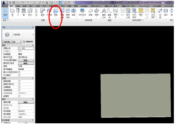Toggle Crop Region Visible (裁剪区域可见) checkbox
175x125 pixels.
[20, 84]
